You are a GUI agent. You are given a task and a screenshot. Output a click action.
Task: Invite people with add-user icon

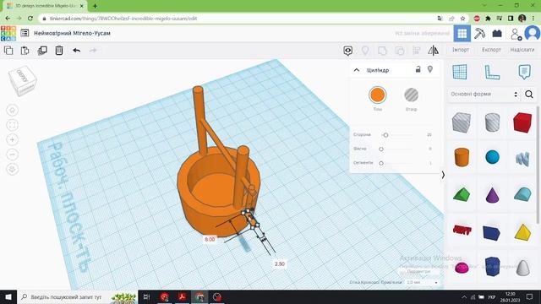coord(516,34)
